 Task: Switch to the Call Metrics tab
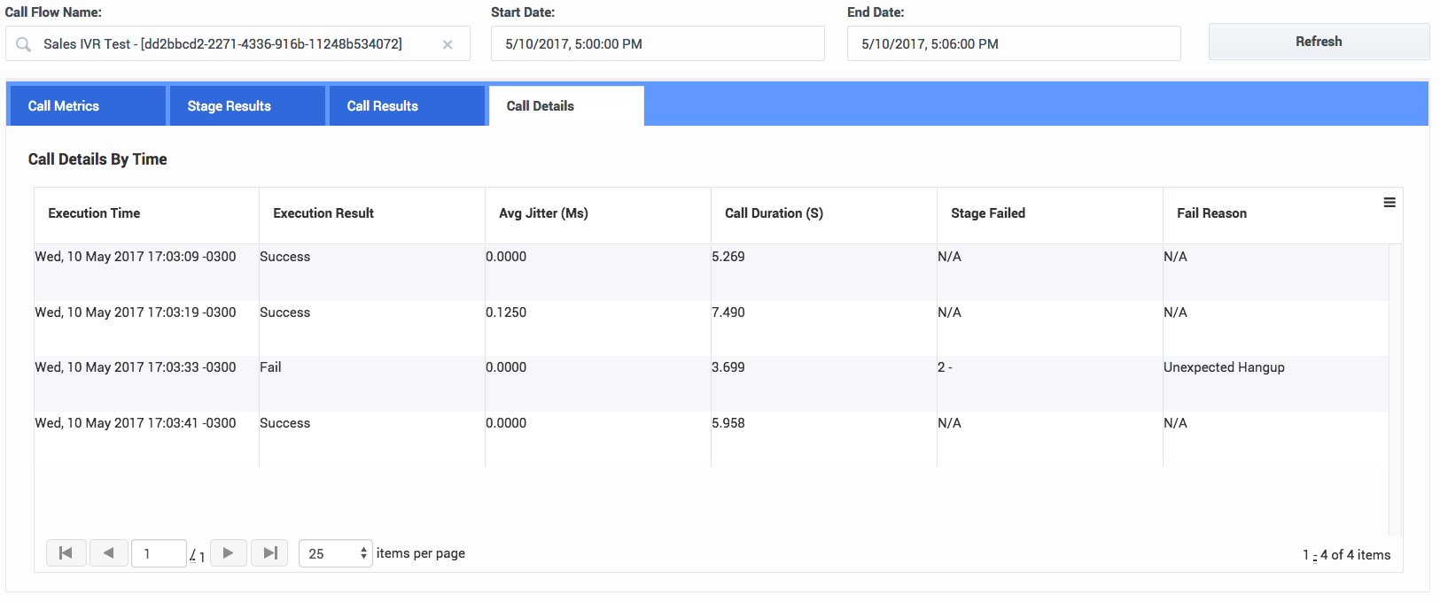[x=86, y=106]
